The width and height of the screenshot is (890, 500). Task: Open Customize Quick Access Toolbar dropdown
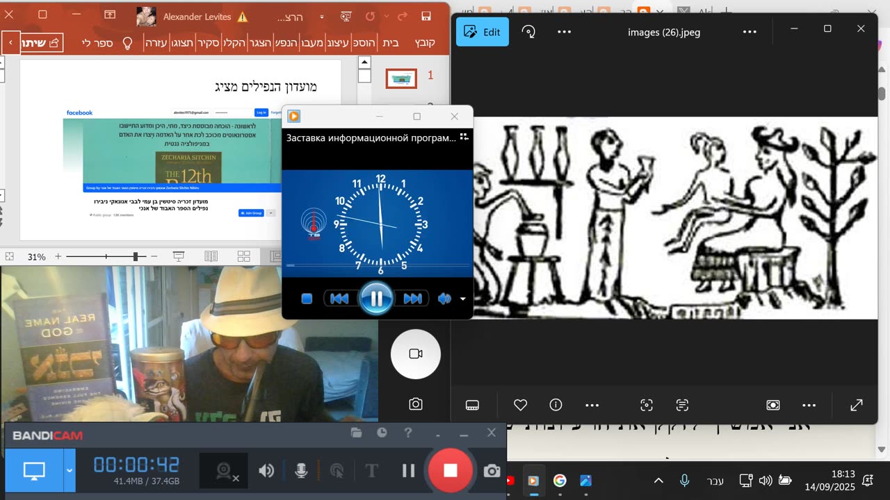point(321,17)
